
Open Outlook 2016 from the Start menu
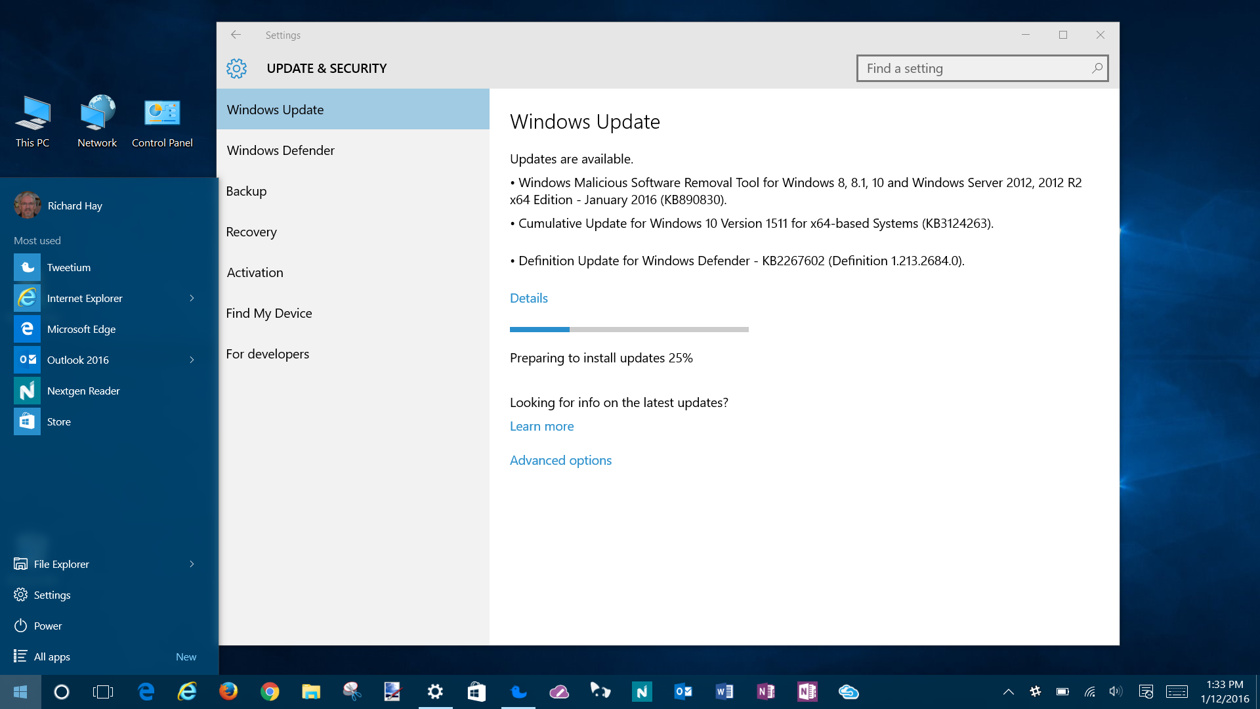(x=77, y=360)
